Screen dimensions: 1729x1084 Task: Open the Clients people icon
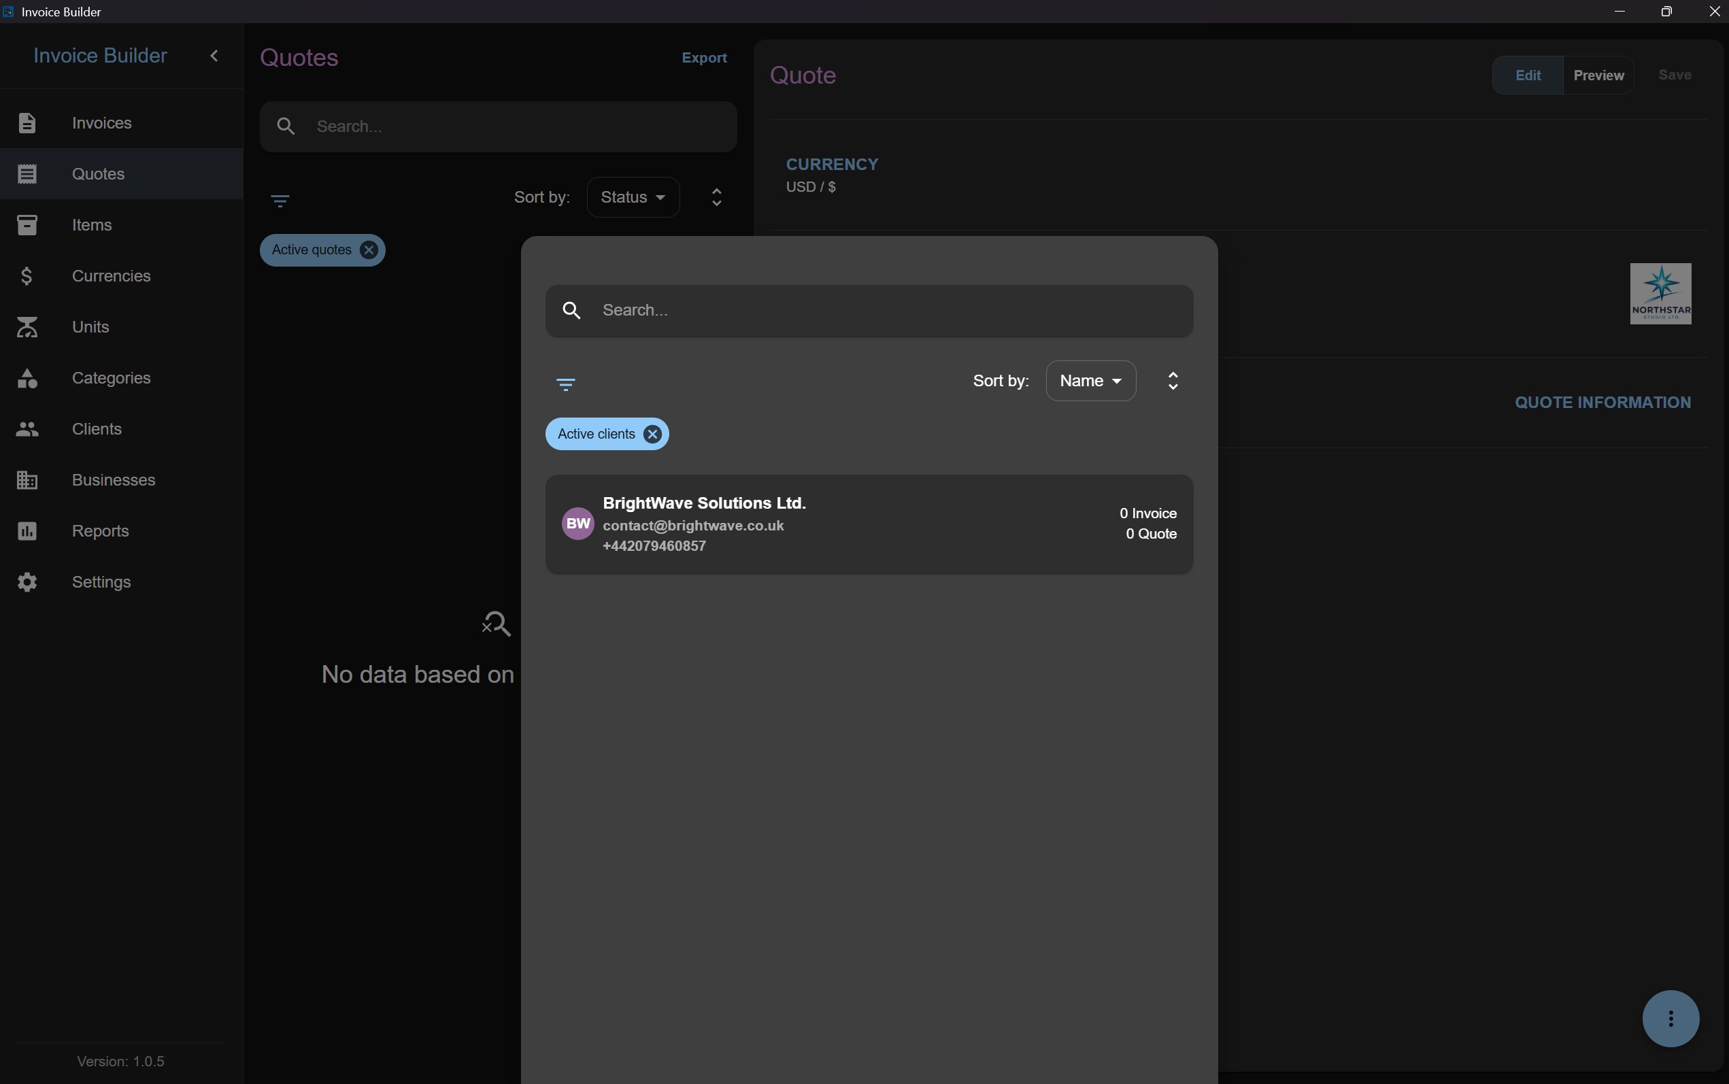tap(27, 428)
